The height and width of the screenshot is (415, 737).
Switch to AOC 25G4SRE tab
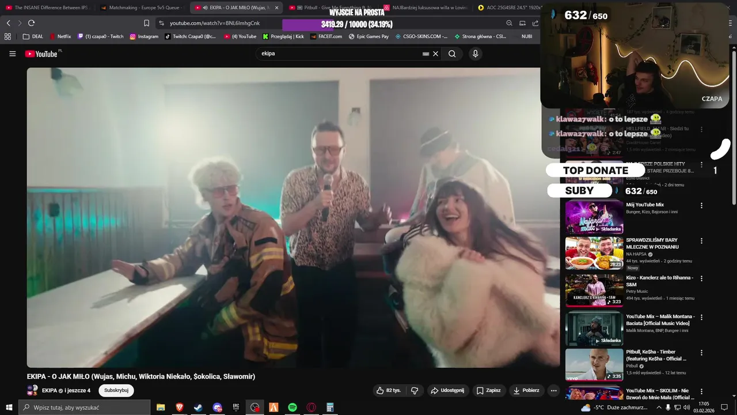pos(510,7)
